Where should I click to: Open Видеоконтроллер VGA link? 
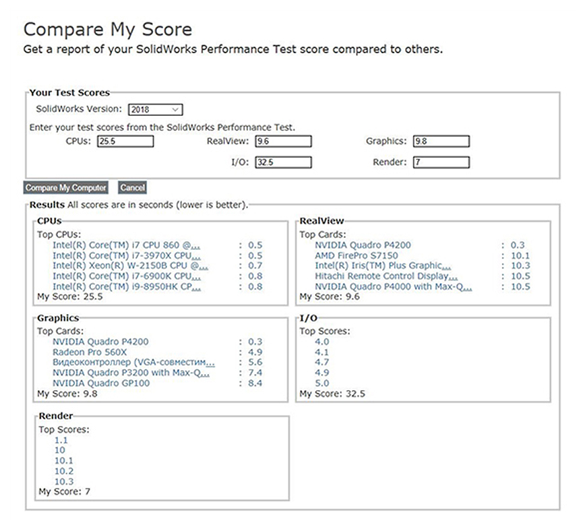click(x=133, y=363)
